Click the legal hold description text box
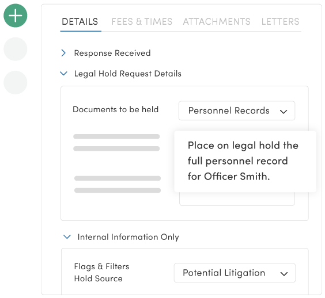Image resolution: width=325 pixels, height=298 pixels. click(x=245, y=162)
